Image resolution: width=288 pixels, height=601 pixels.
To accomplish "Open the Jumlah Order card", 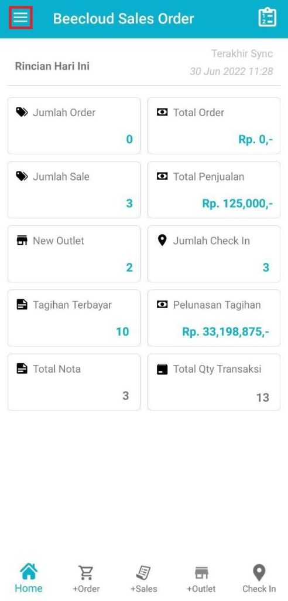I will pos(74,126).
